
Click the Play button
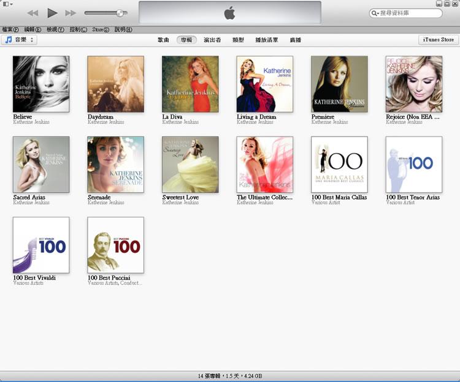point(52,13)
